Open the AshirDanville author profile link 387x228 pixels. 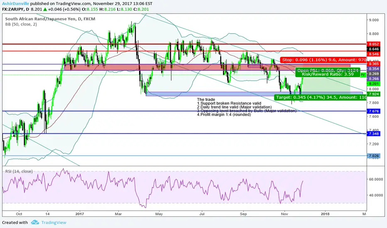(15, 3)
